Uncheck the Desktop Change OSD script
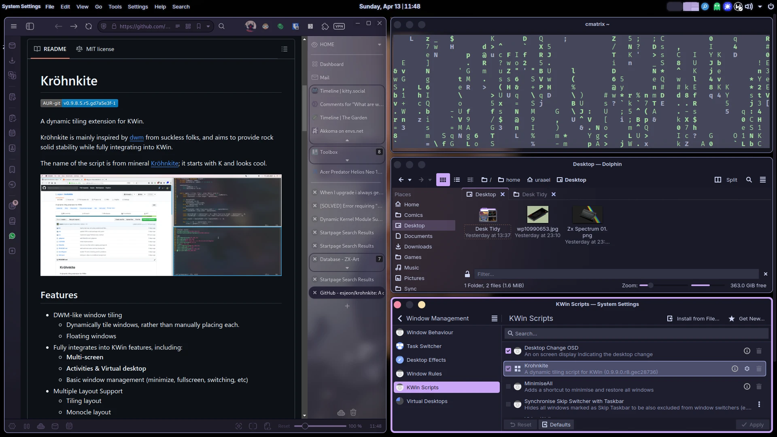The image size is (777, 437). tap(508, 351)
